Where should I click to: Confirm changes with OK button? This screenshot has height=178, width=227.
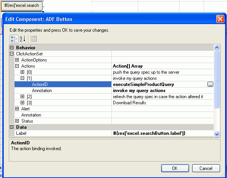point(175,168)
